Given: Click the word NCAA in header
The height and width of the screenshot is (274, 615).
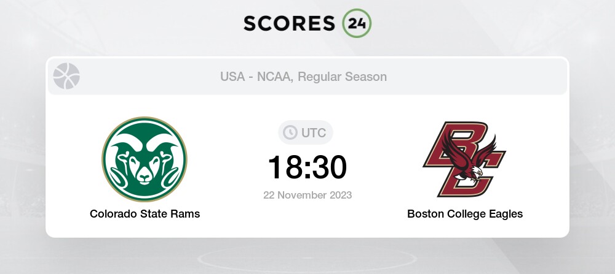Looking at the screenshot, I should (274, 77).
